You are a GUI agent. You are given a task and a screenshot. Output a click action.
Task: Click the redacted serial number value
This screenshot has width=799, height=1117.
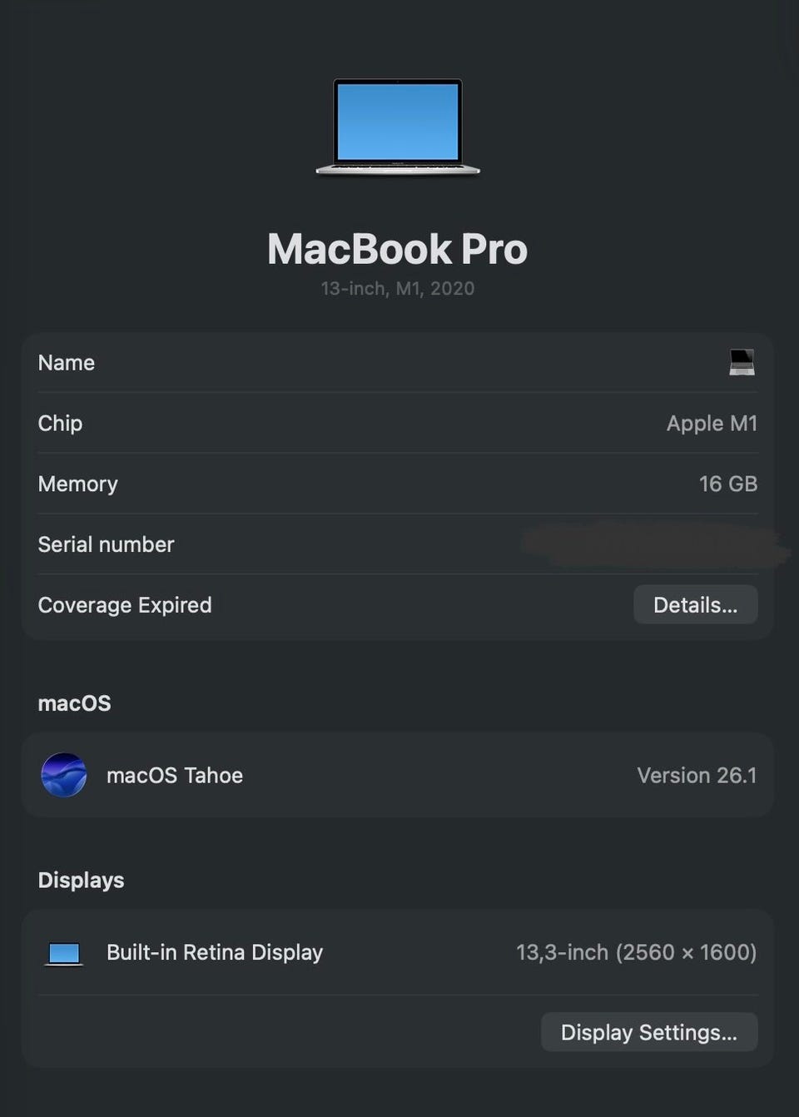[653, 544]
